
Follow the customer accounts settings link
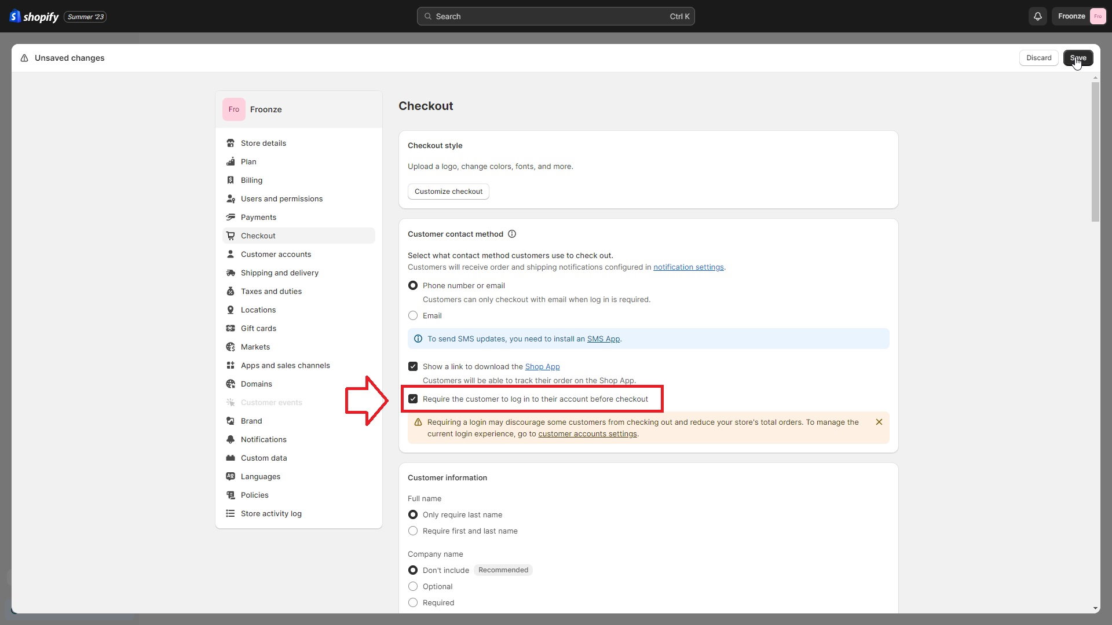587,434
